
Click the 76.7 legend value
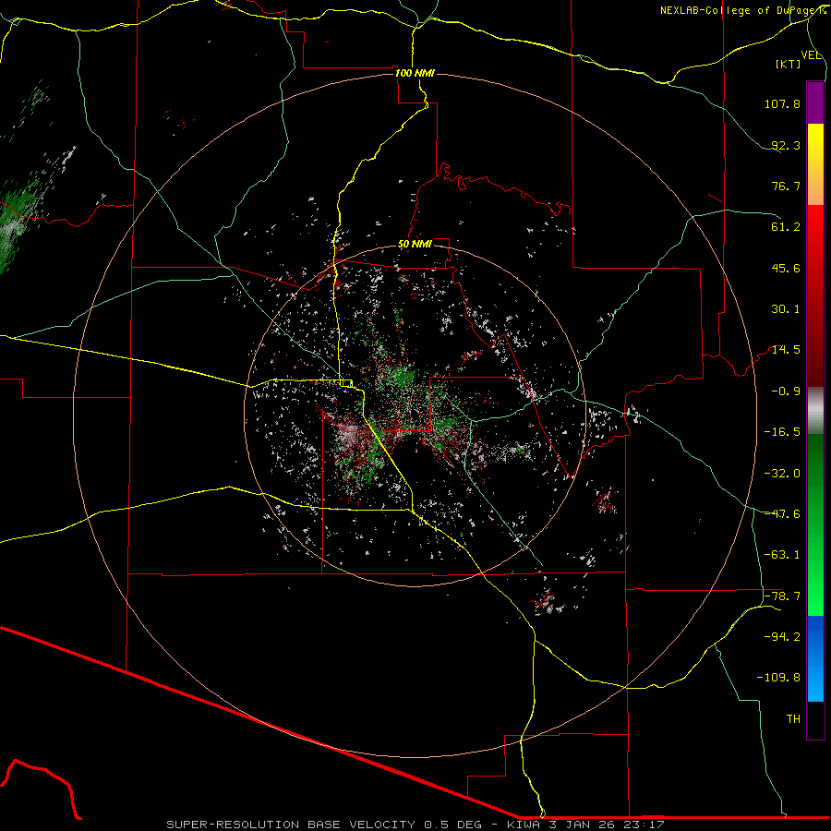click(786, 186)
